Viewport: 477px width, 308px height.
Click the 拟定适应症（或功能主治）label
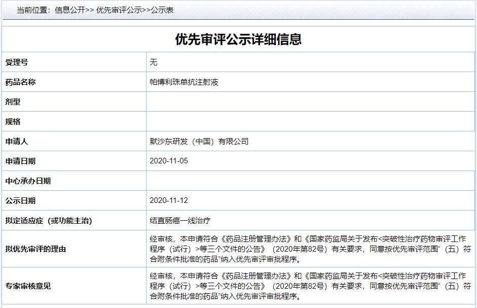49,221
